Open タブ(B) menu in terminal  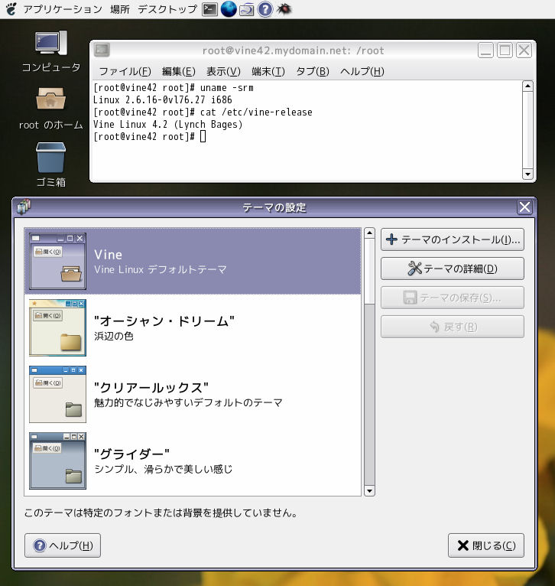[312, 71]
